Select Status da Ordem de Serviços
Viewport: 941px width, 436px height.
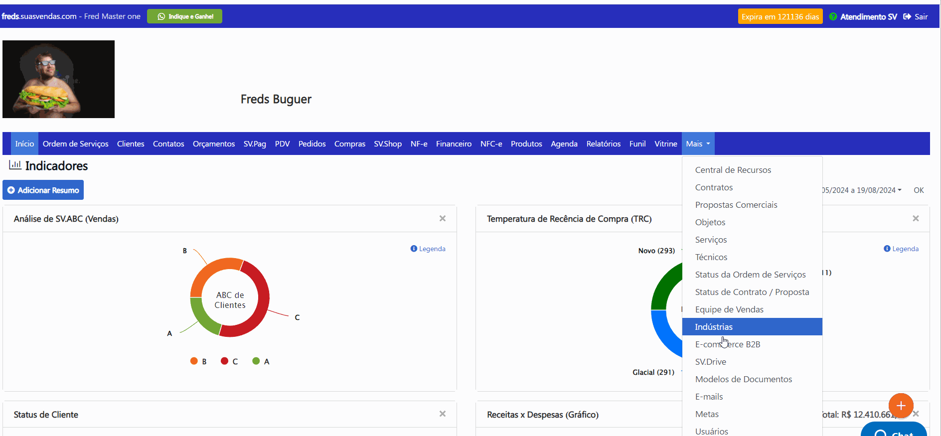tap(752, 275)
